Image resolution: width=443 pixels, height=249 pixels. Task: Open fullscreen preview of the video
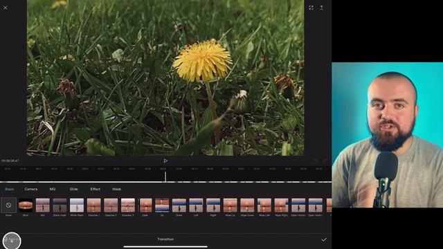tap(311, 8)
